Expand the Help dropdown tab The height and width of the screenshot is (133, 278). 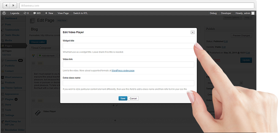tap(247, 17)
